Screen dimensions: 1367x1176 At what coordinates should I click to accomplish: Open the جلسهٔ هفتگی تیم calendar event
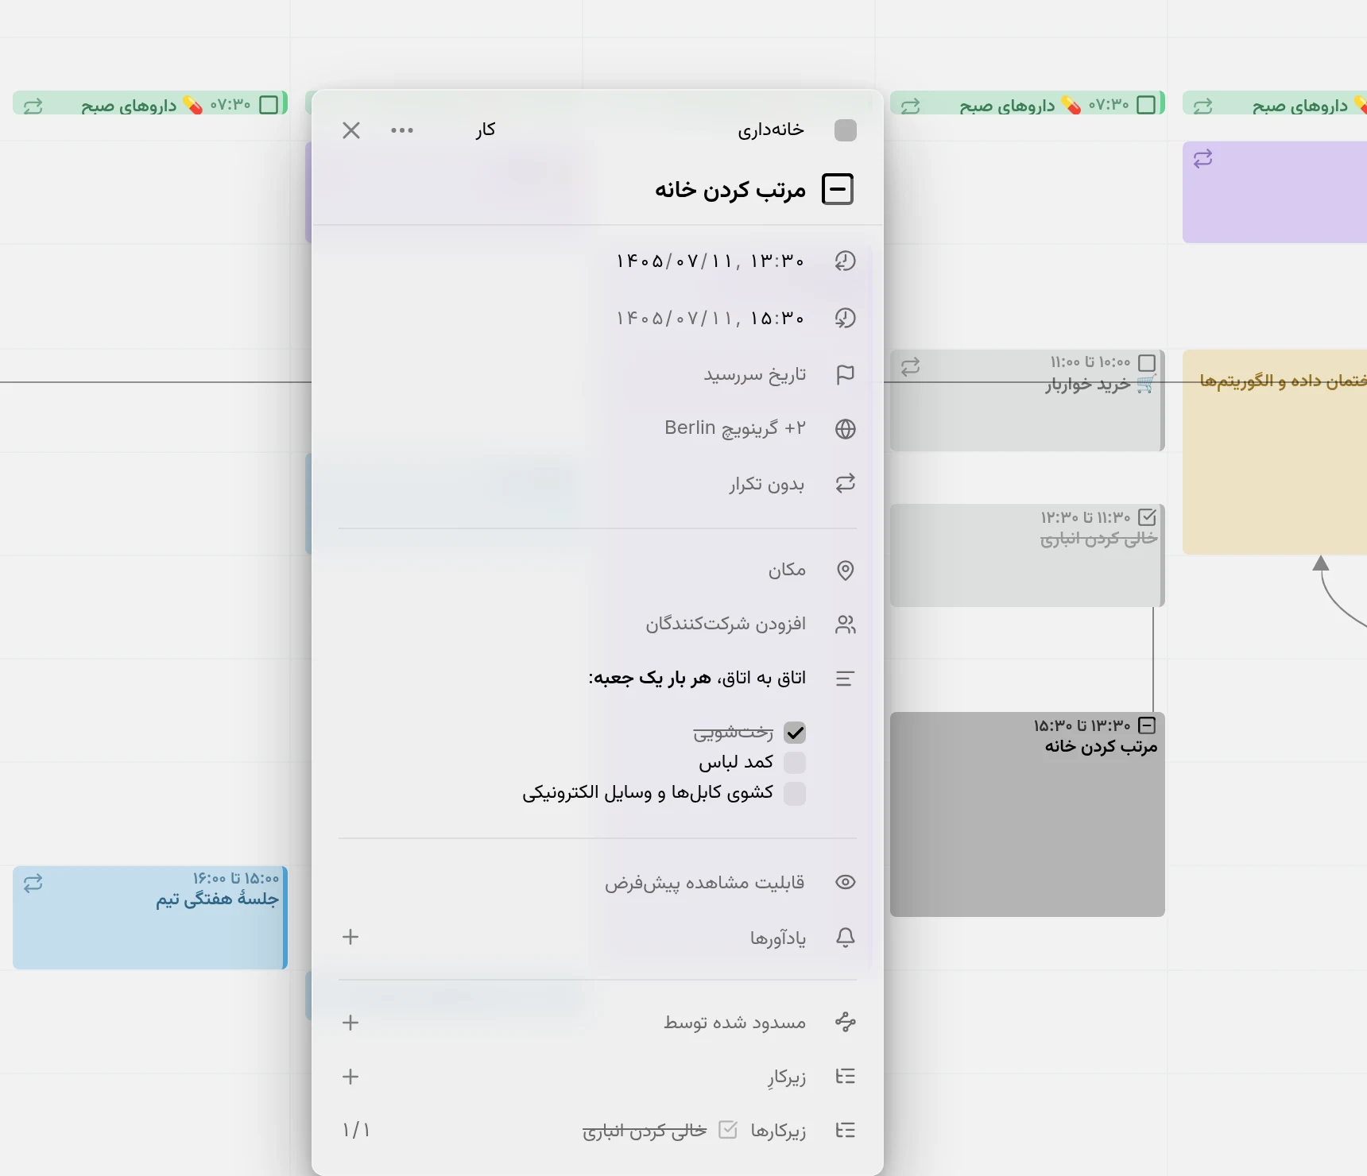tap(149, 918)
